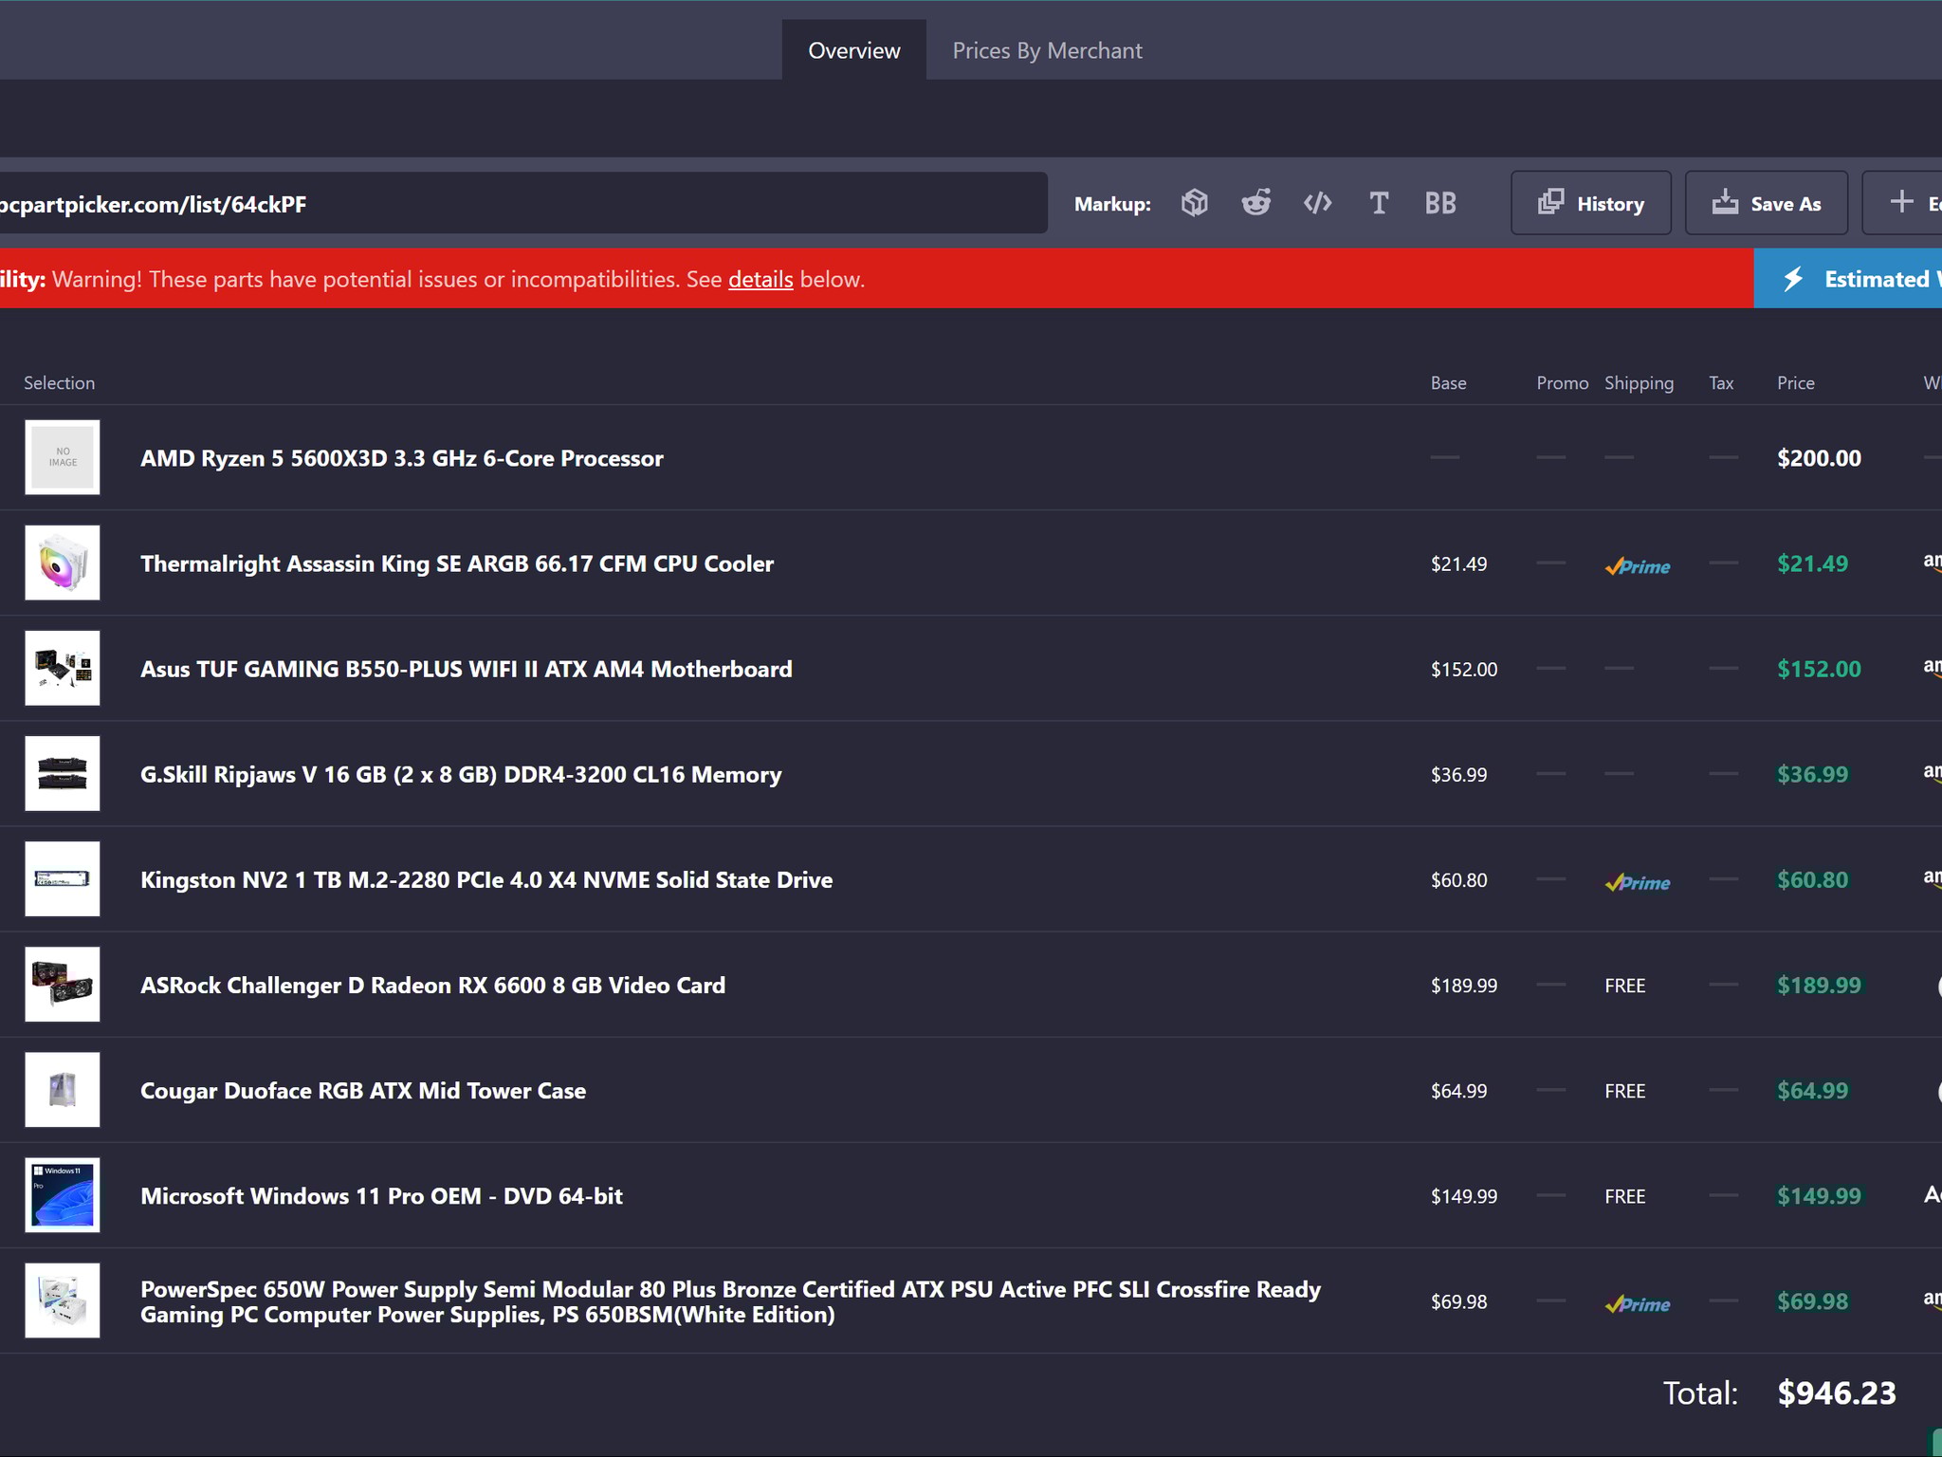Click the PCPartPicker markup cube icon

point(1194,203)
